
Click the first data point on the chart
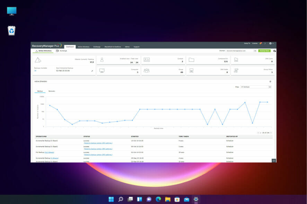(50, 105)
